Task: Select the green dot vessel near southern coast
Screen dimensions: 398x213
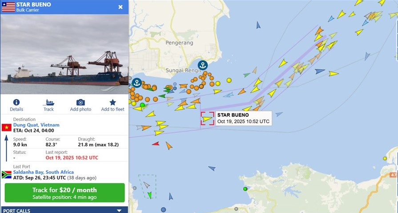Action: pos(245,189)
